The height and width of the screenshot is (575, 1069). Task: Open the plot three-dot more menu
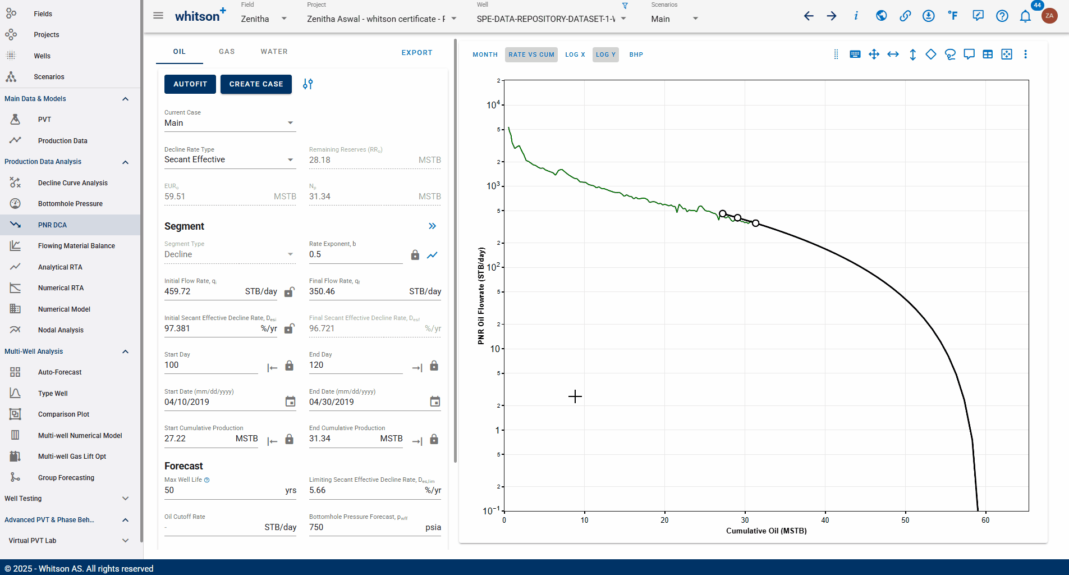[x=1025, y=54]
